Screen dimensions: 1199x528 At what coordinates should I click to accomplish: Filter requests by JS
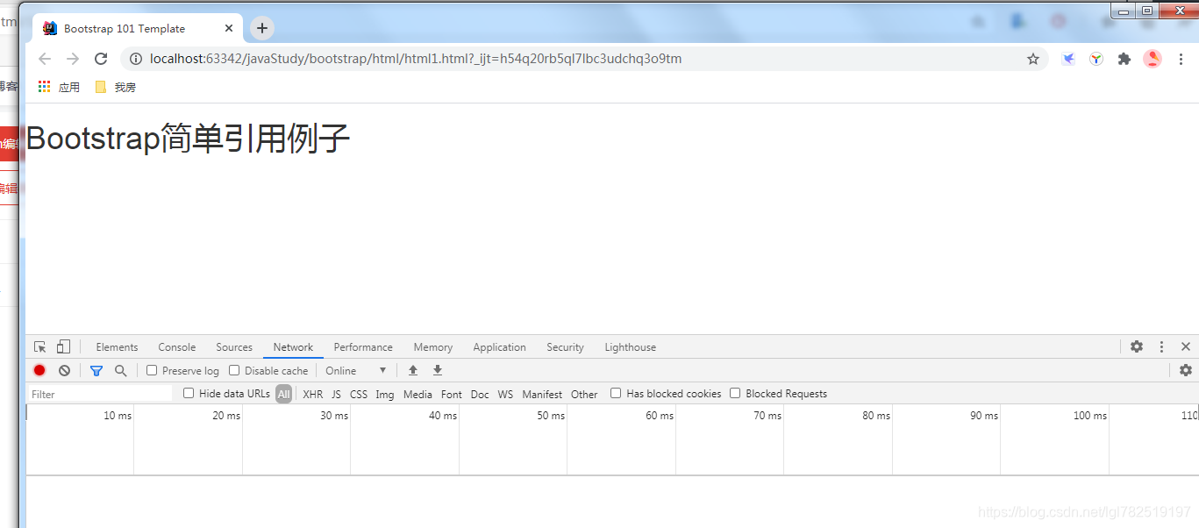[x=336, y=394]
